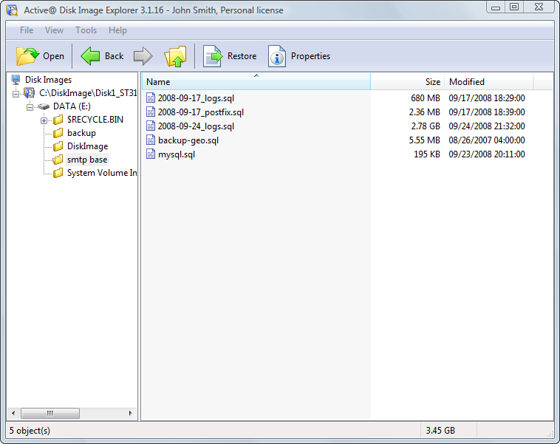Select the C:\DiskImage\Disk1_ST31 label
This screenshot has height=444, width=560.
[88, 93]
